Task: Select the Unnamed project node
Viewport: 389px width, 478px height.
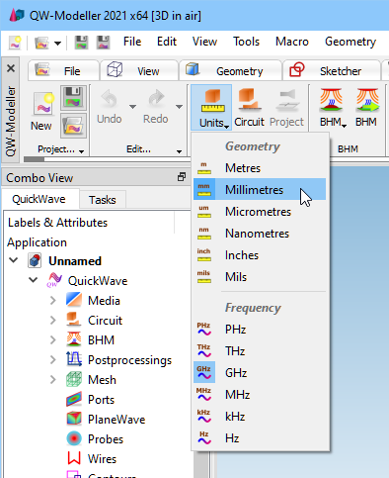Action: [75, 261]
